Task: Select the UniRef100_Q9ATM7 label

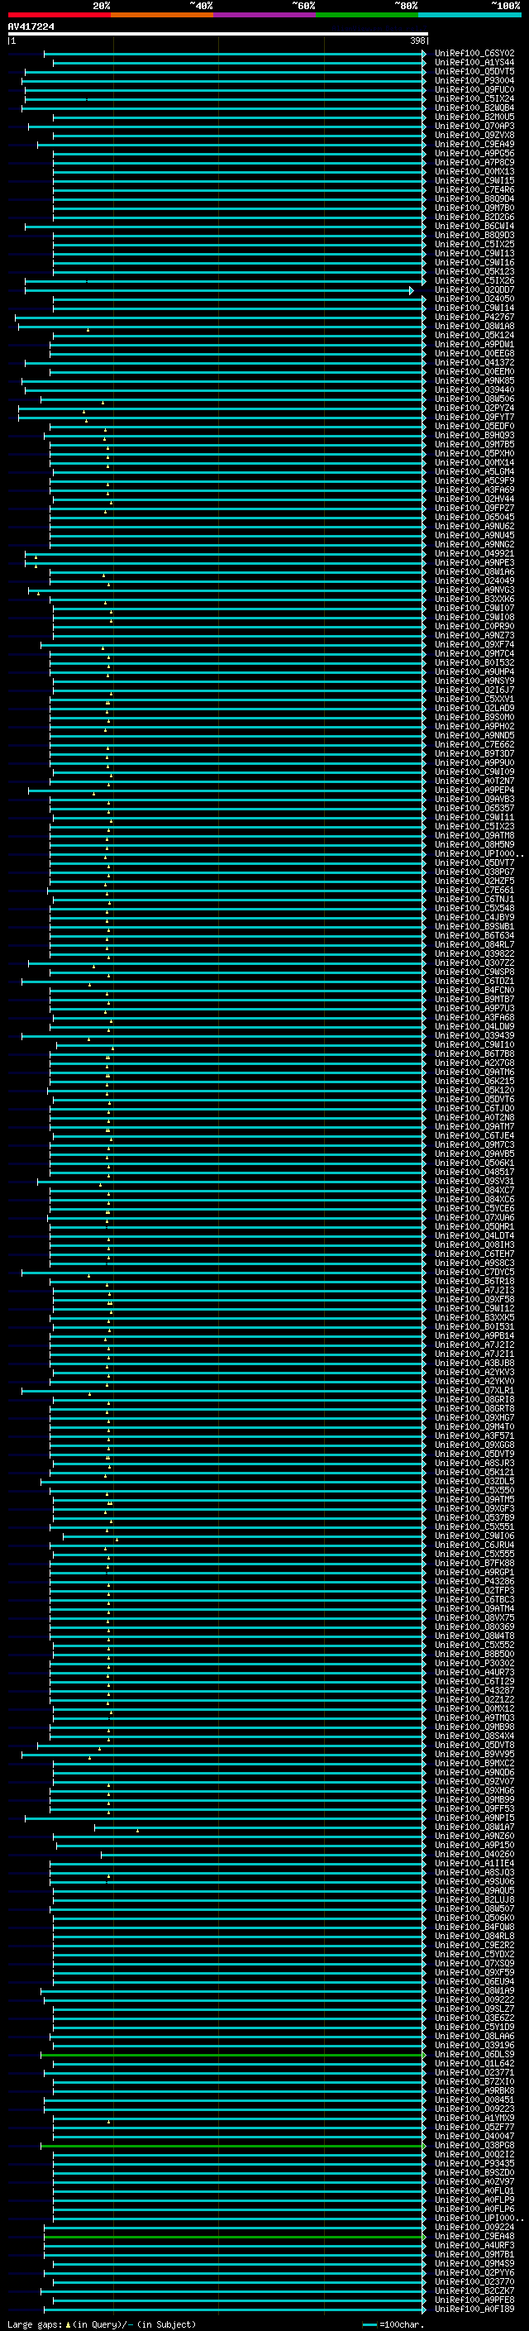Action: 474,1126
